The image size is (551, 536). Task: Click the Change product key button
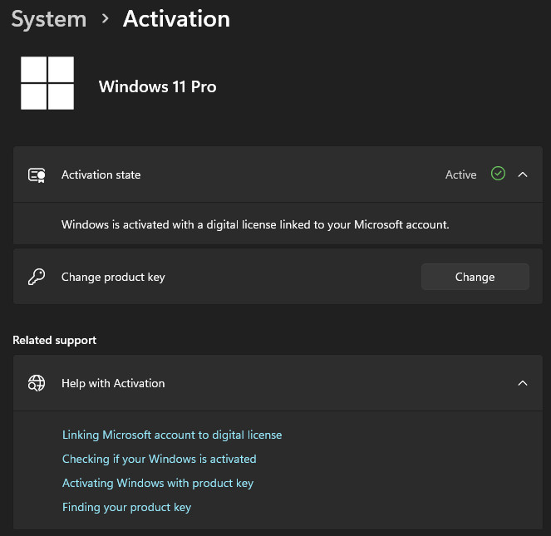(475, 277)
